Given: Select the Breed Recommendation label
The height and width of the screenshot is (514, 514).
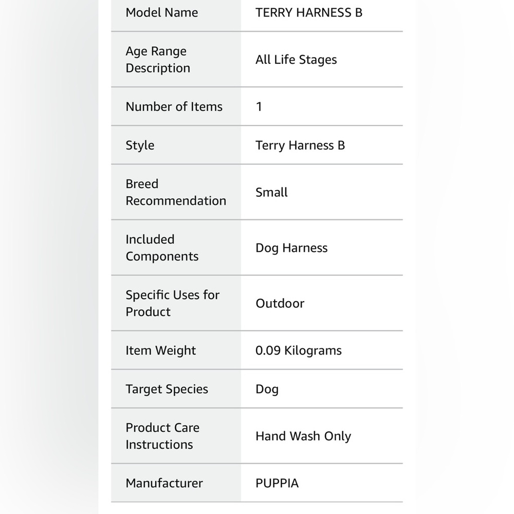Looking at the screenshot, I should (x=176, y=192).
